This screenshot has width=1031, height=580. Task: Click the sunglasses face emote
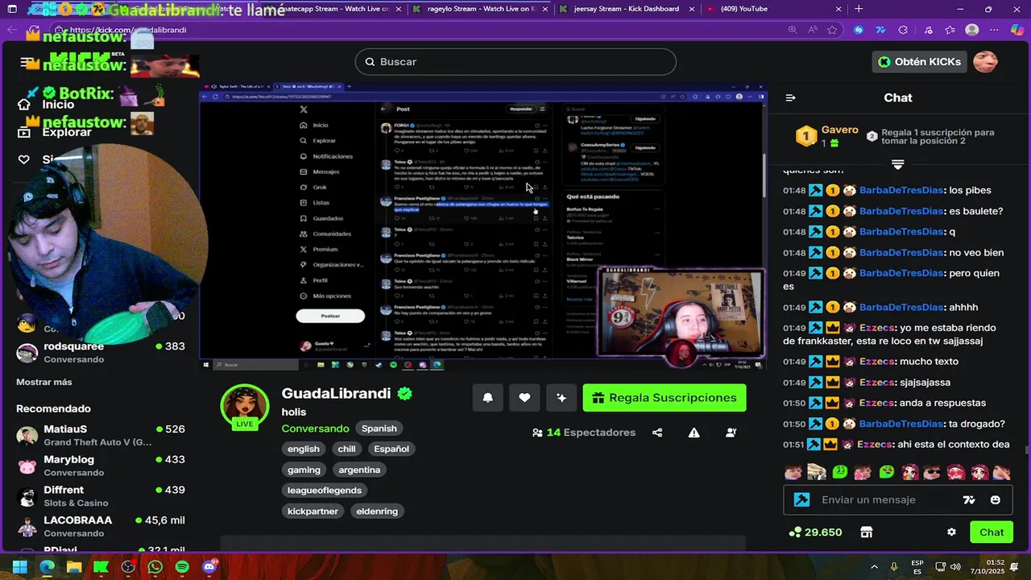[x=933, y=472]
